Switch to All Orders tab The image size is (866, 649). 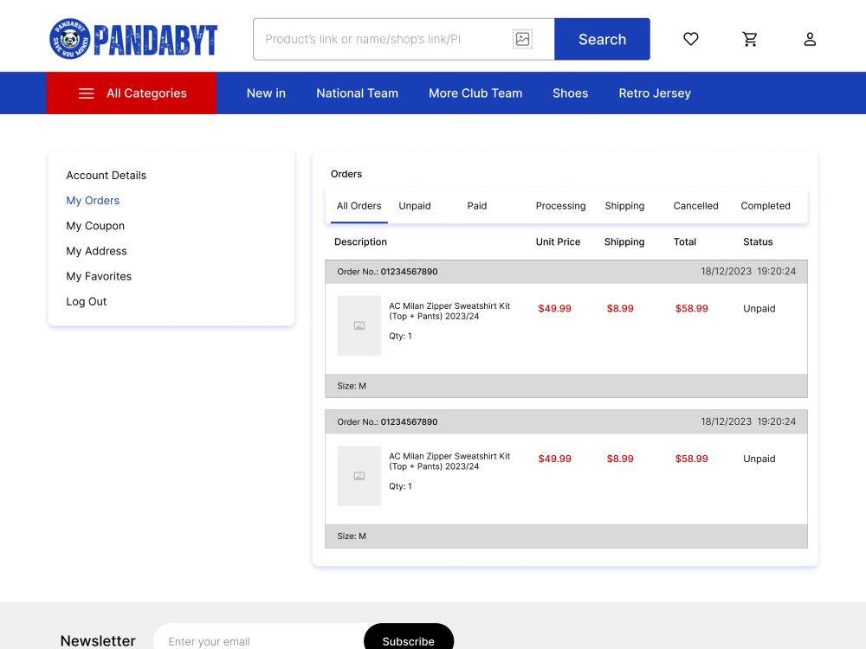click(x=359, y=206)
